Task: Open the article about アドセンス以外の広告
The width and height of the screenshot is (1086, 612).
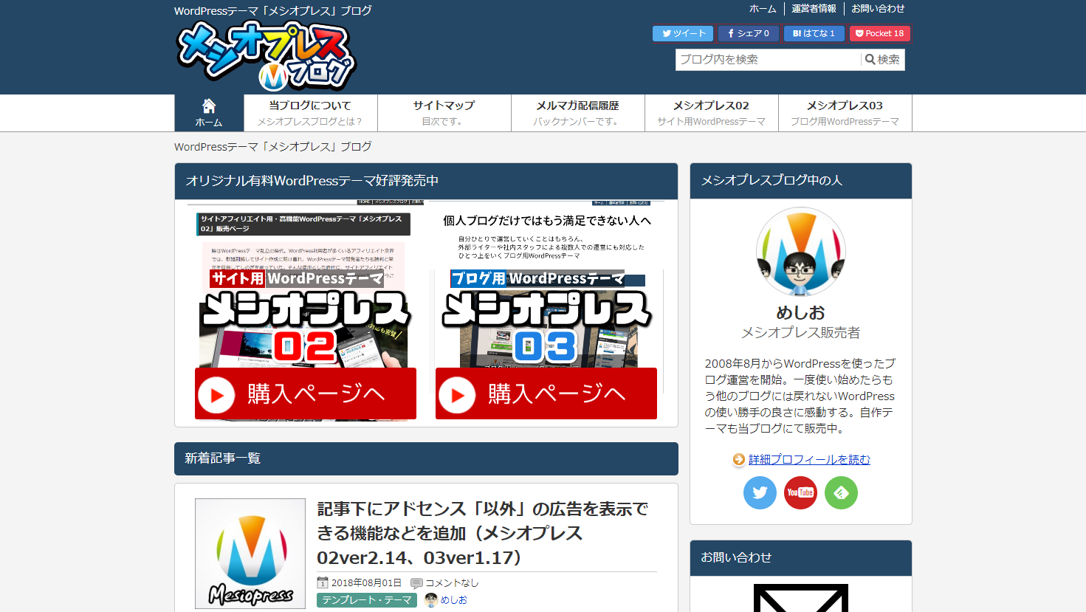Action: (x=483, y=533)
